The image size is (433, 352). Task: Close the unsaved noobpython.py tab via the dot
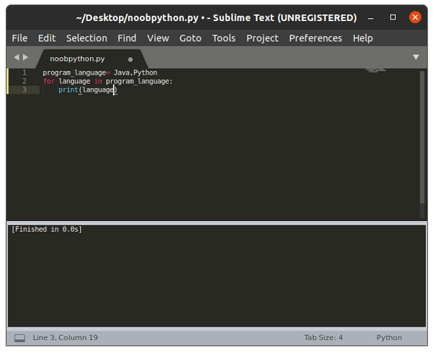pos(130,59)
